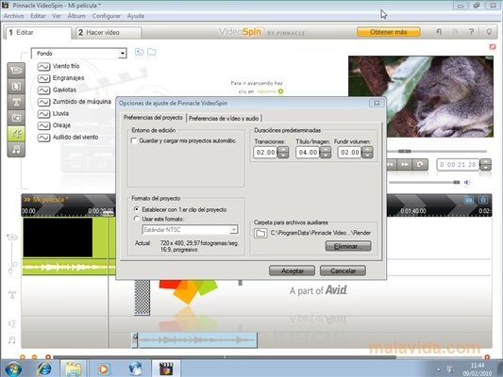Click the go-up-one-folder icon beside Fondo

[x=140, y=52]
